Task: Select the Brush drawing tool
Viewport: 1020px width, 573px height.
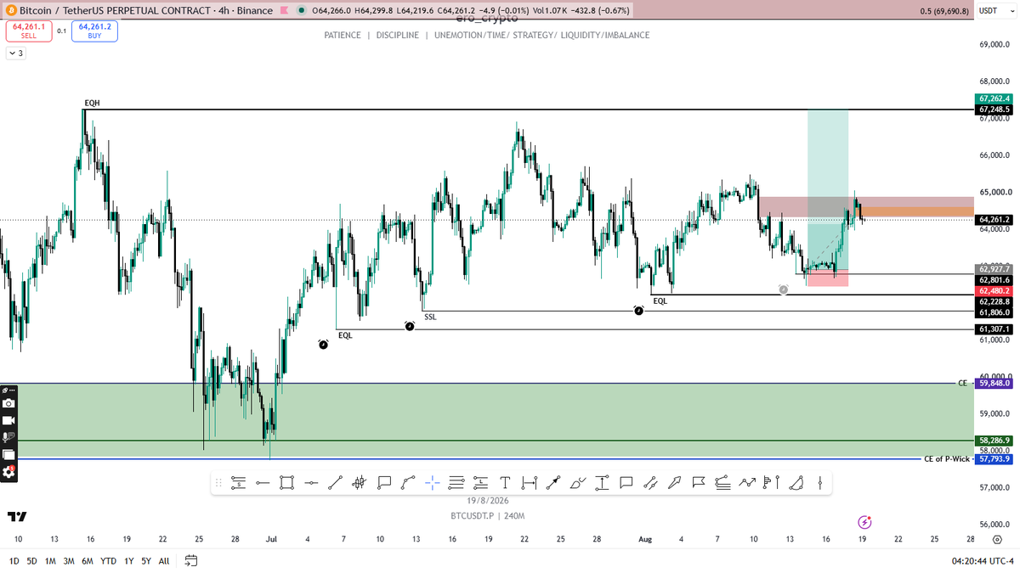Action: coord(578,483)
